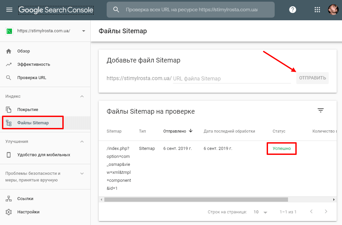The height and width of the screenshot is (225, 342).
Task: Click the stimylrosta.com.ua property favicon
Action: click(x=9, y=31)
